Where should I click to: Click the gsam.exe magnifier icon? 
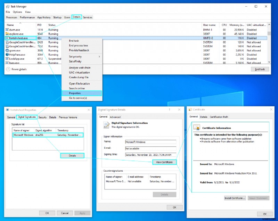tap(7, 50)
